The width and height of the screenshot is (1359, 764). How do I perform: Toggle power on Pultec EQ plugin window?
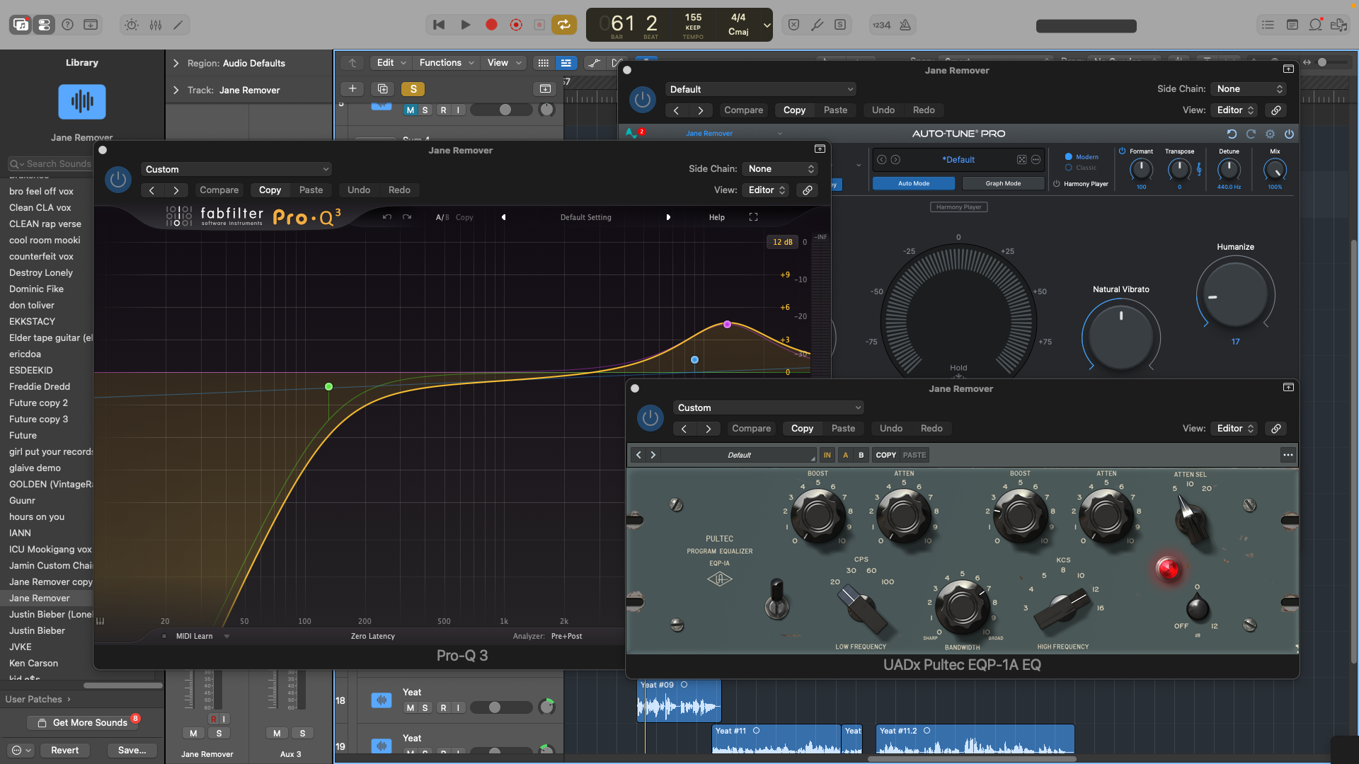pyautogui.click(x=650, y=418)
